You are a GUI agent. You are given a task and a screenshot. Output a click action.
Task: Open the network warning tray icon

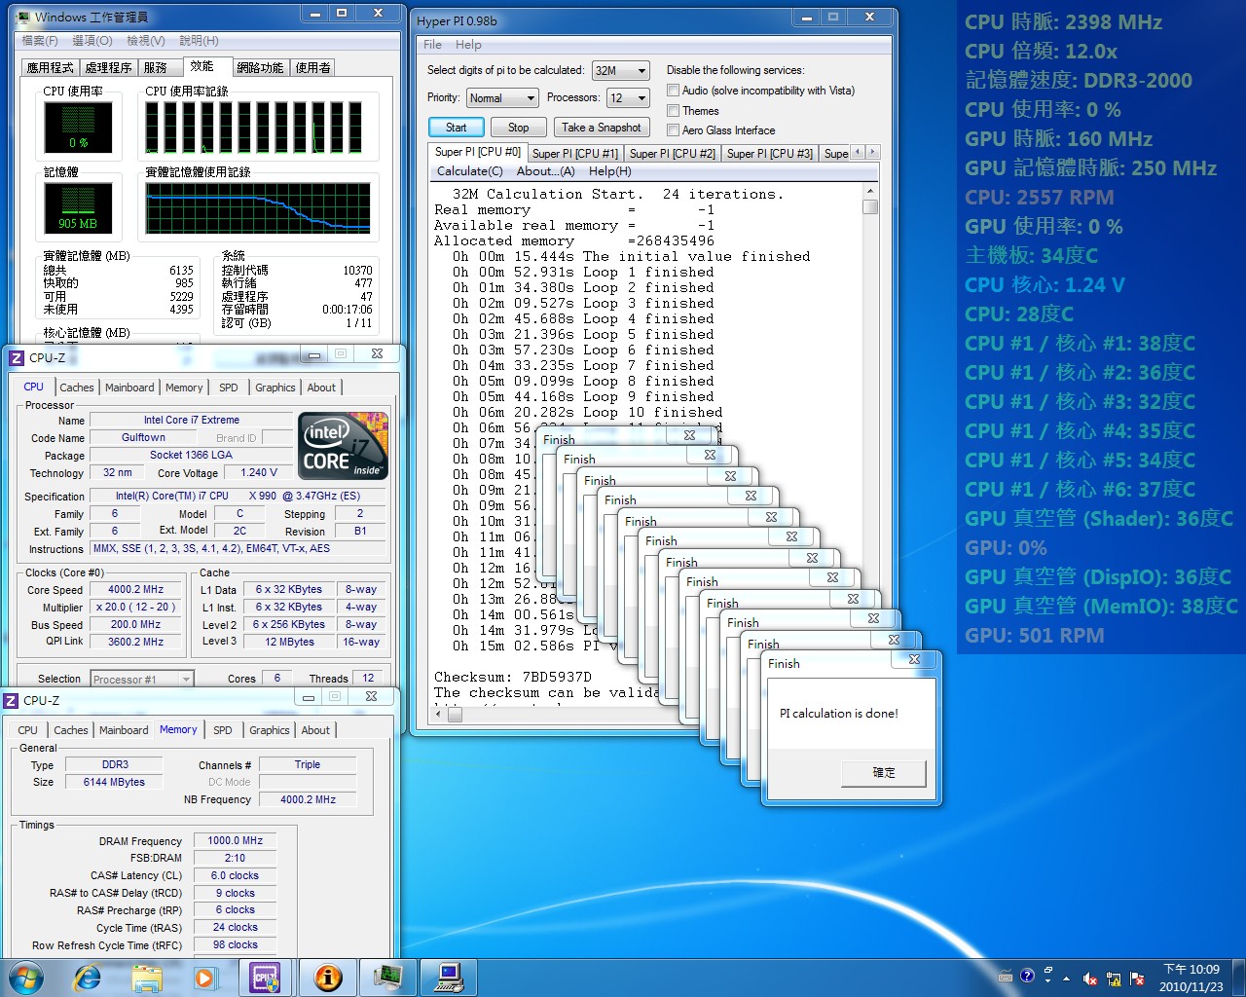pos(1113,979)
